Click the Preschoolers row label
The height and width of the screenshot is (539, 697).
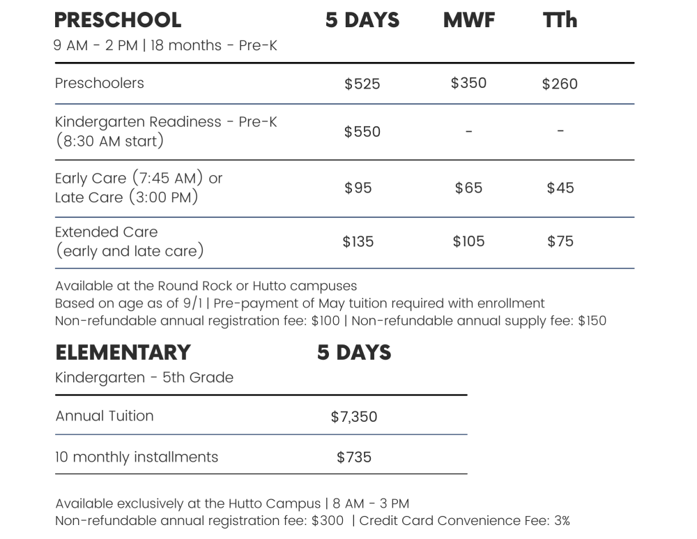(100, 83)
